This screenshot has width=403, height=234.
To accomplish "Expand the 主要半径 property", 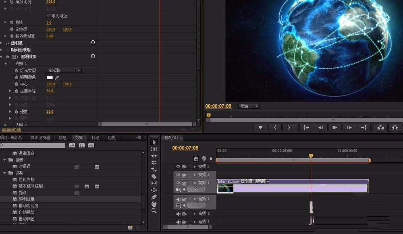I will (10, 91).
